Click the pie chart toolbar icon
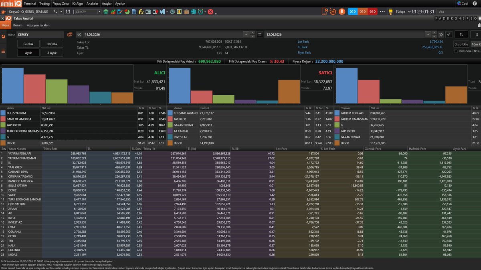This screenshot has height=270, width=481. (127, 12)
